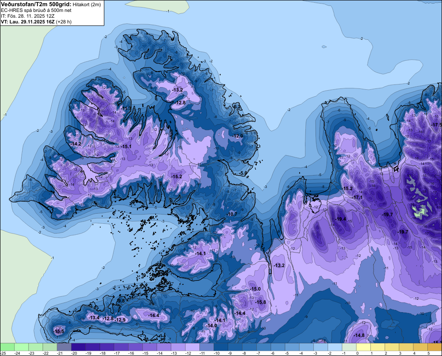Select the -15.1 temperature value
This screenshot has height=356, width=442.
pyautogui.click(x=126, y=146)
